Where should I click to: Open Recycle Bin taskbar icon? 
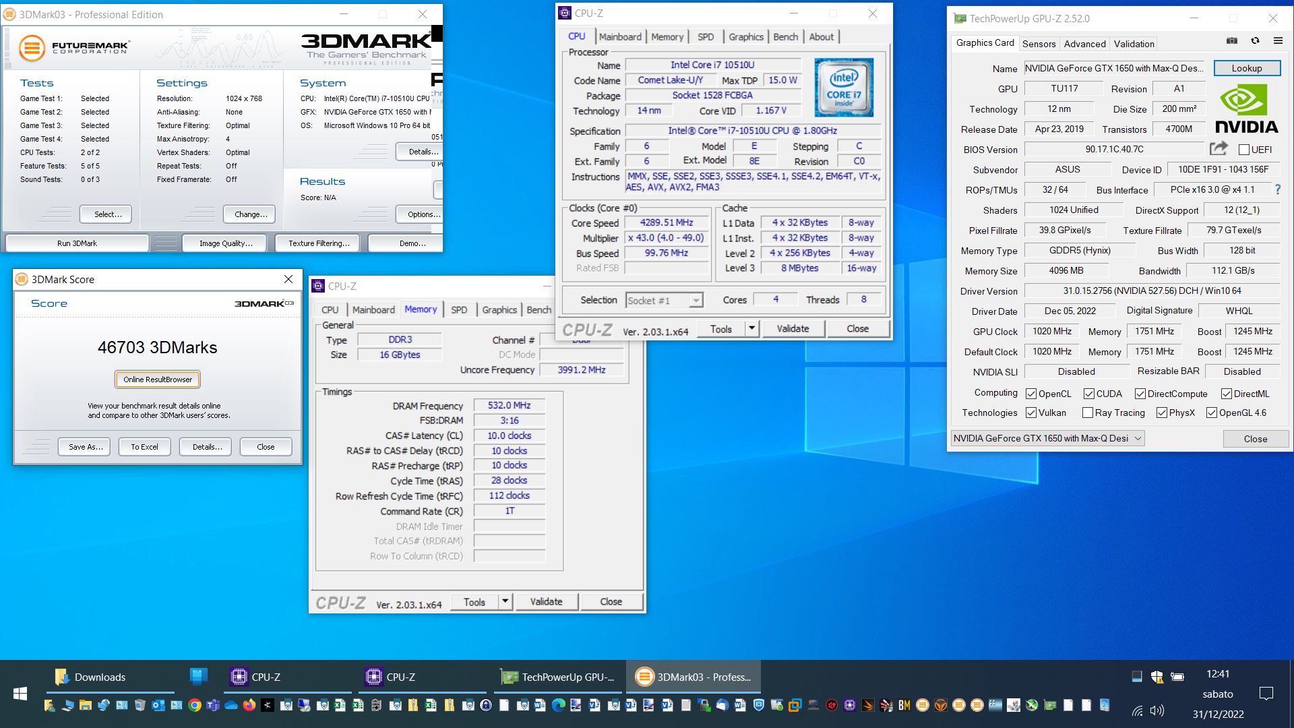[x=140, y=705]
